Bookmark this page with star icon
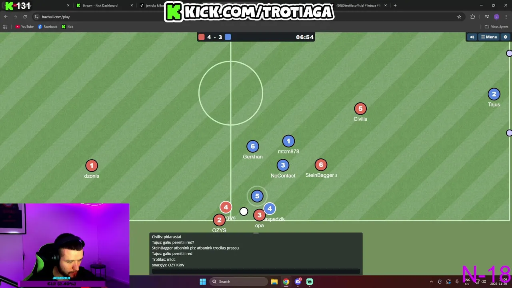 [x=459, y=17]
